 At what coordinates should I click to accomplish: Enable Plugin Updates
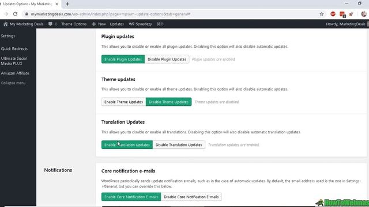tap(123, 59)
